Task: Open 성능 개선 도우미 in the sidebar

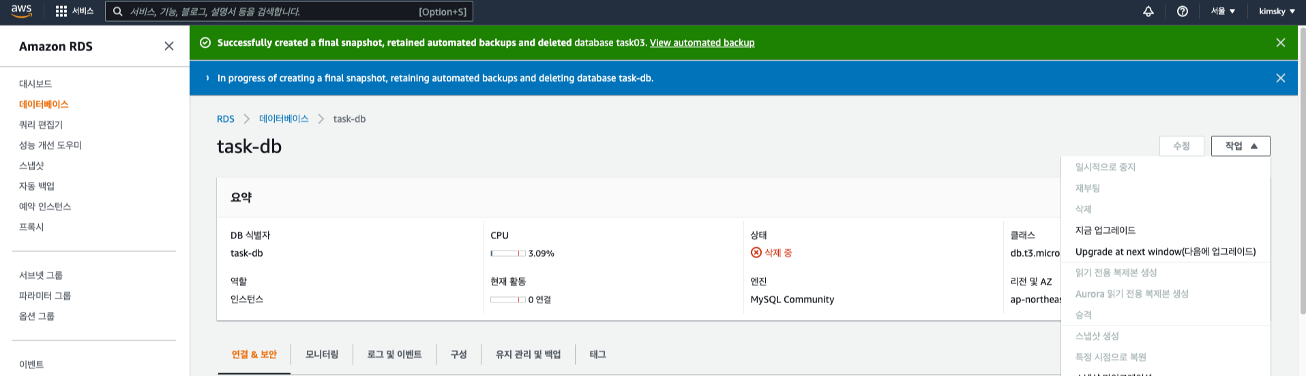Action: click(x=50, y=145)
